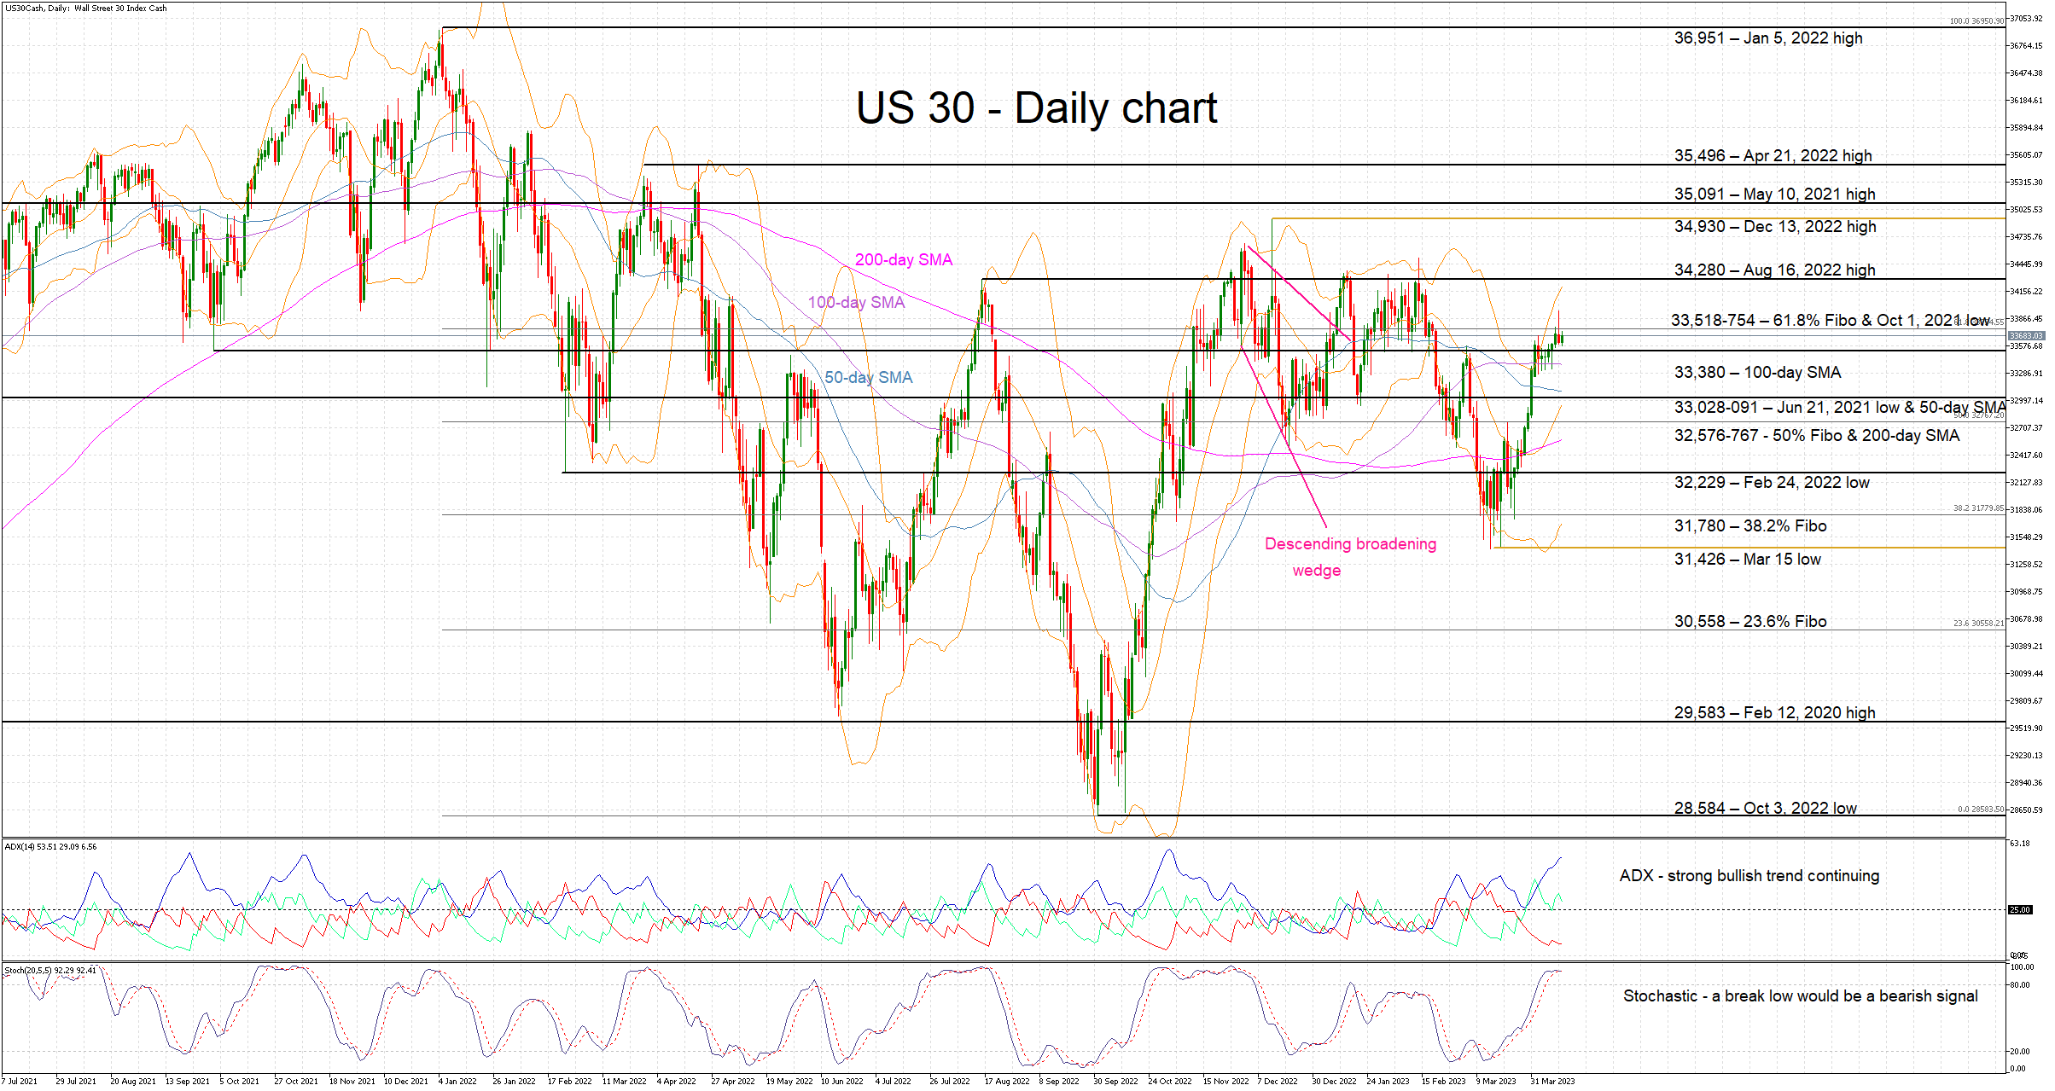The image size is (2055, 1091).
Task: Select the 35,496 Apr 21, 2022 high label
Action: click(1773, 155)
